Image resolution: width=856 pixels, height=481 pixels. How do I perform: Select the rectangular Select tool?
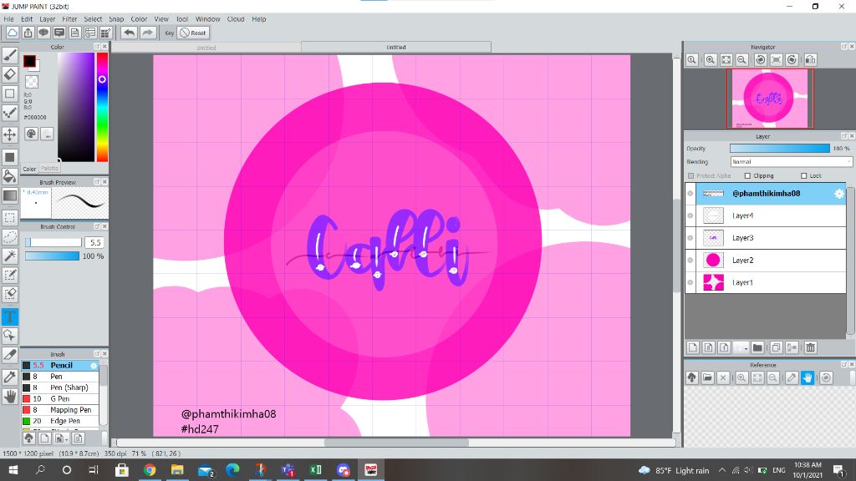[x=10, y=218]
